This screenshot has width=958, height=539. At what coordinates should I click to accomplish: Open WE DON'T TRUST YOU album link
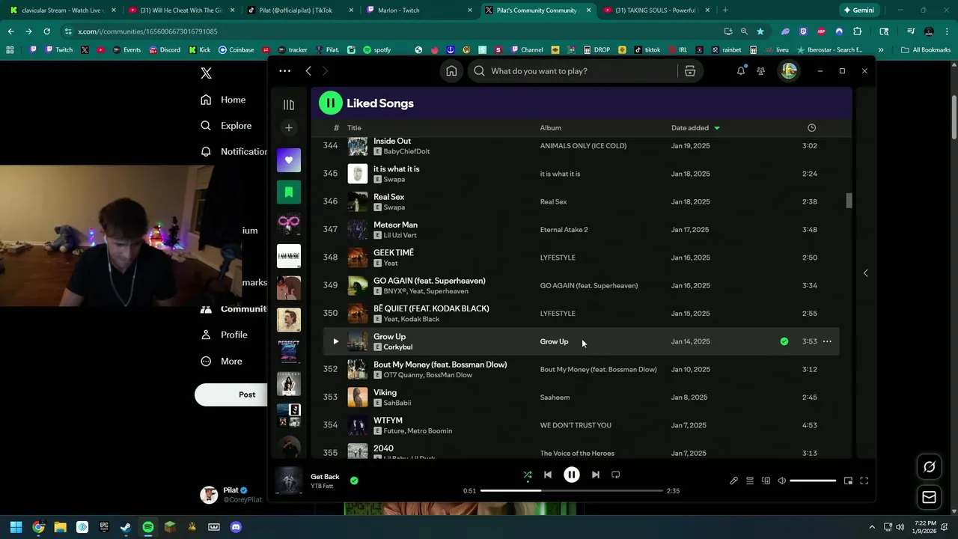[x=576, y=425]
